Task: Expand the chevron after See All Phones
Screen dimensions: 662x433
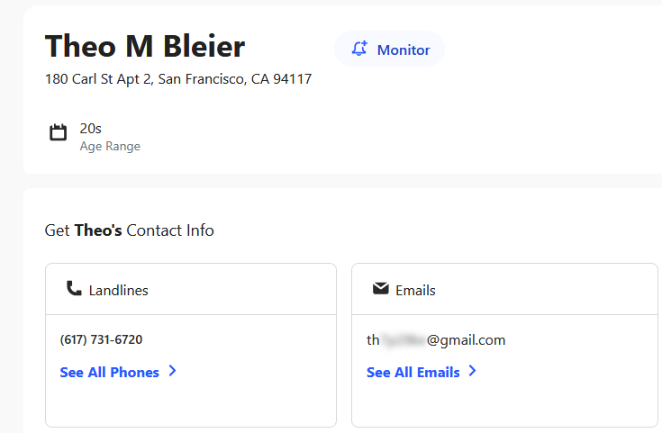Action: click(x=172, y=371)
